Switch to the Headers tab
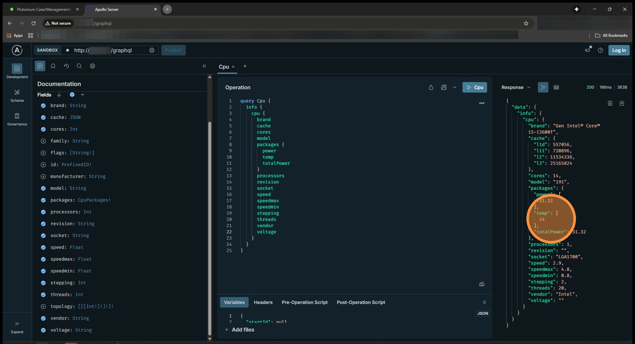 (263, 302)
